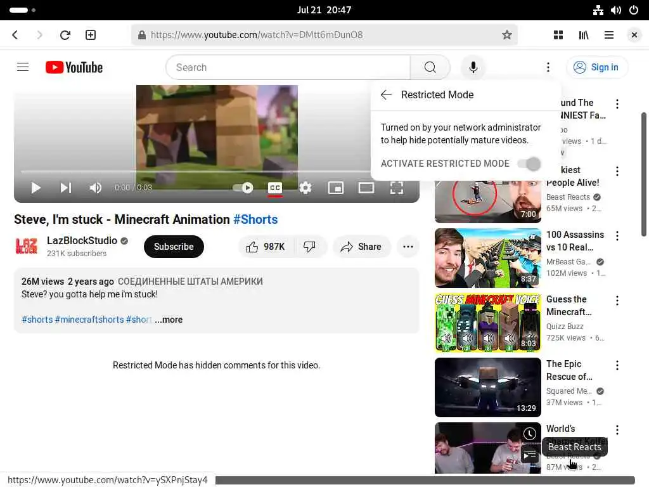Toggle autoplay switch in player
The image size is (649, 487).
coord(243,188)
